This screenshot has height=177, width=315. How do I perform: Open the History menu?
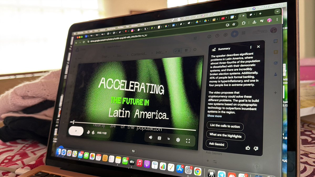103,30
